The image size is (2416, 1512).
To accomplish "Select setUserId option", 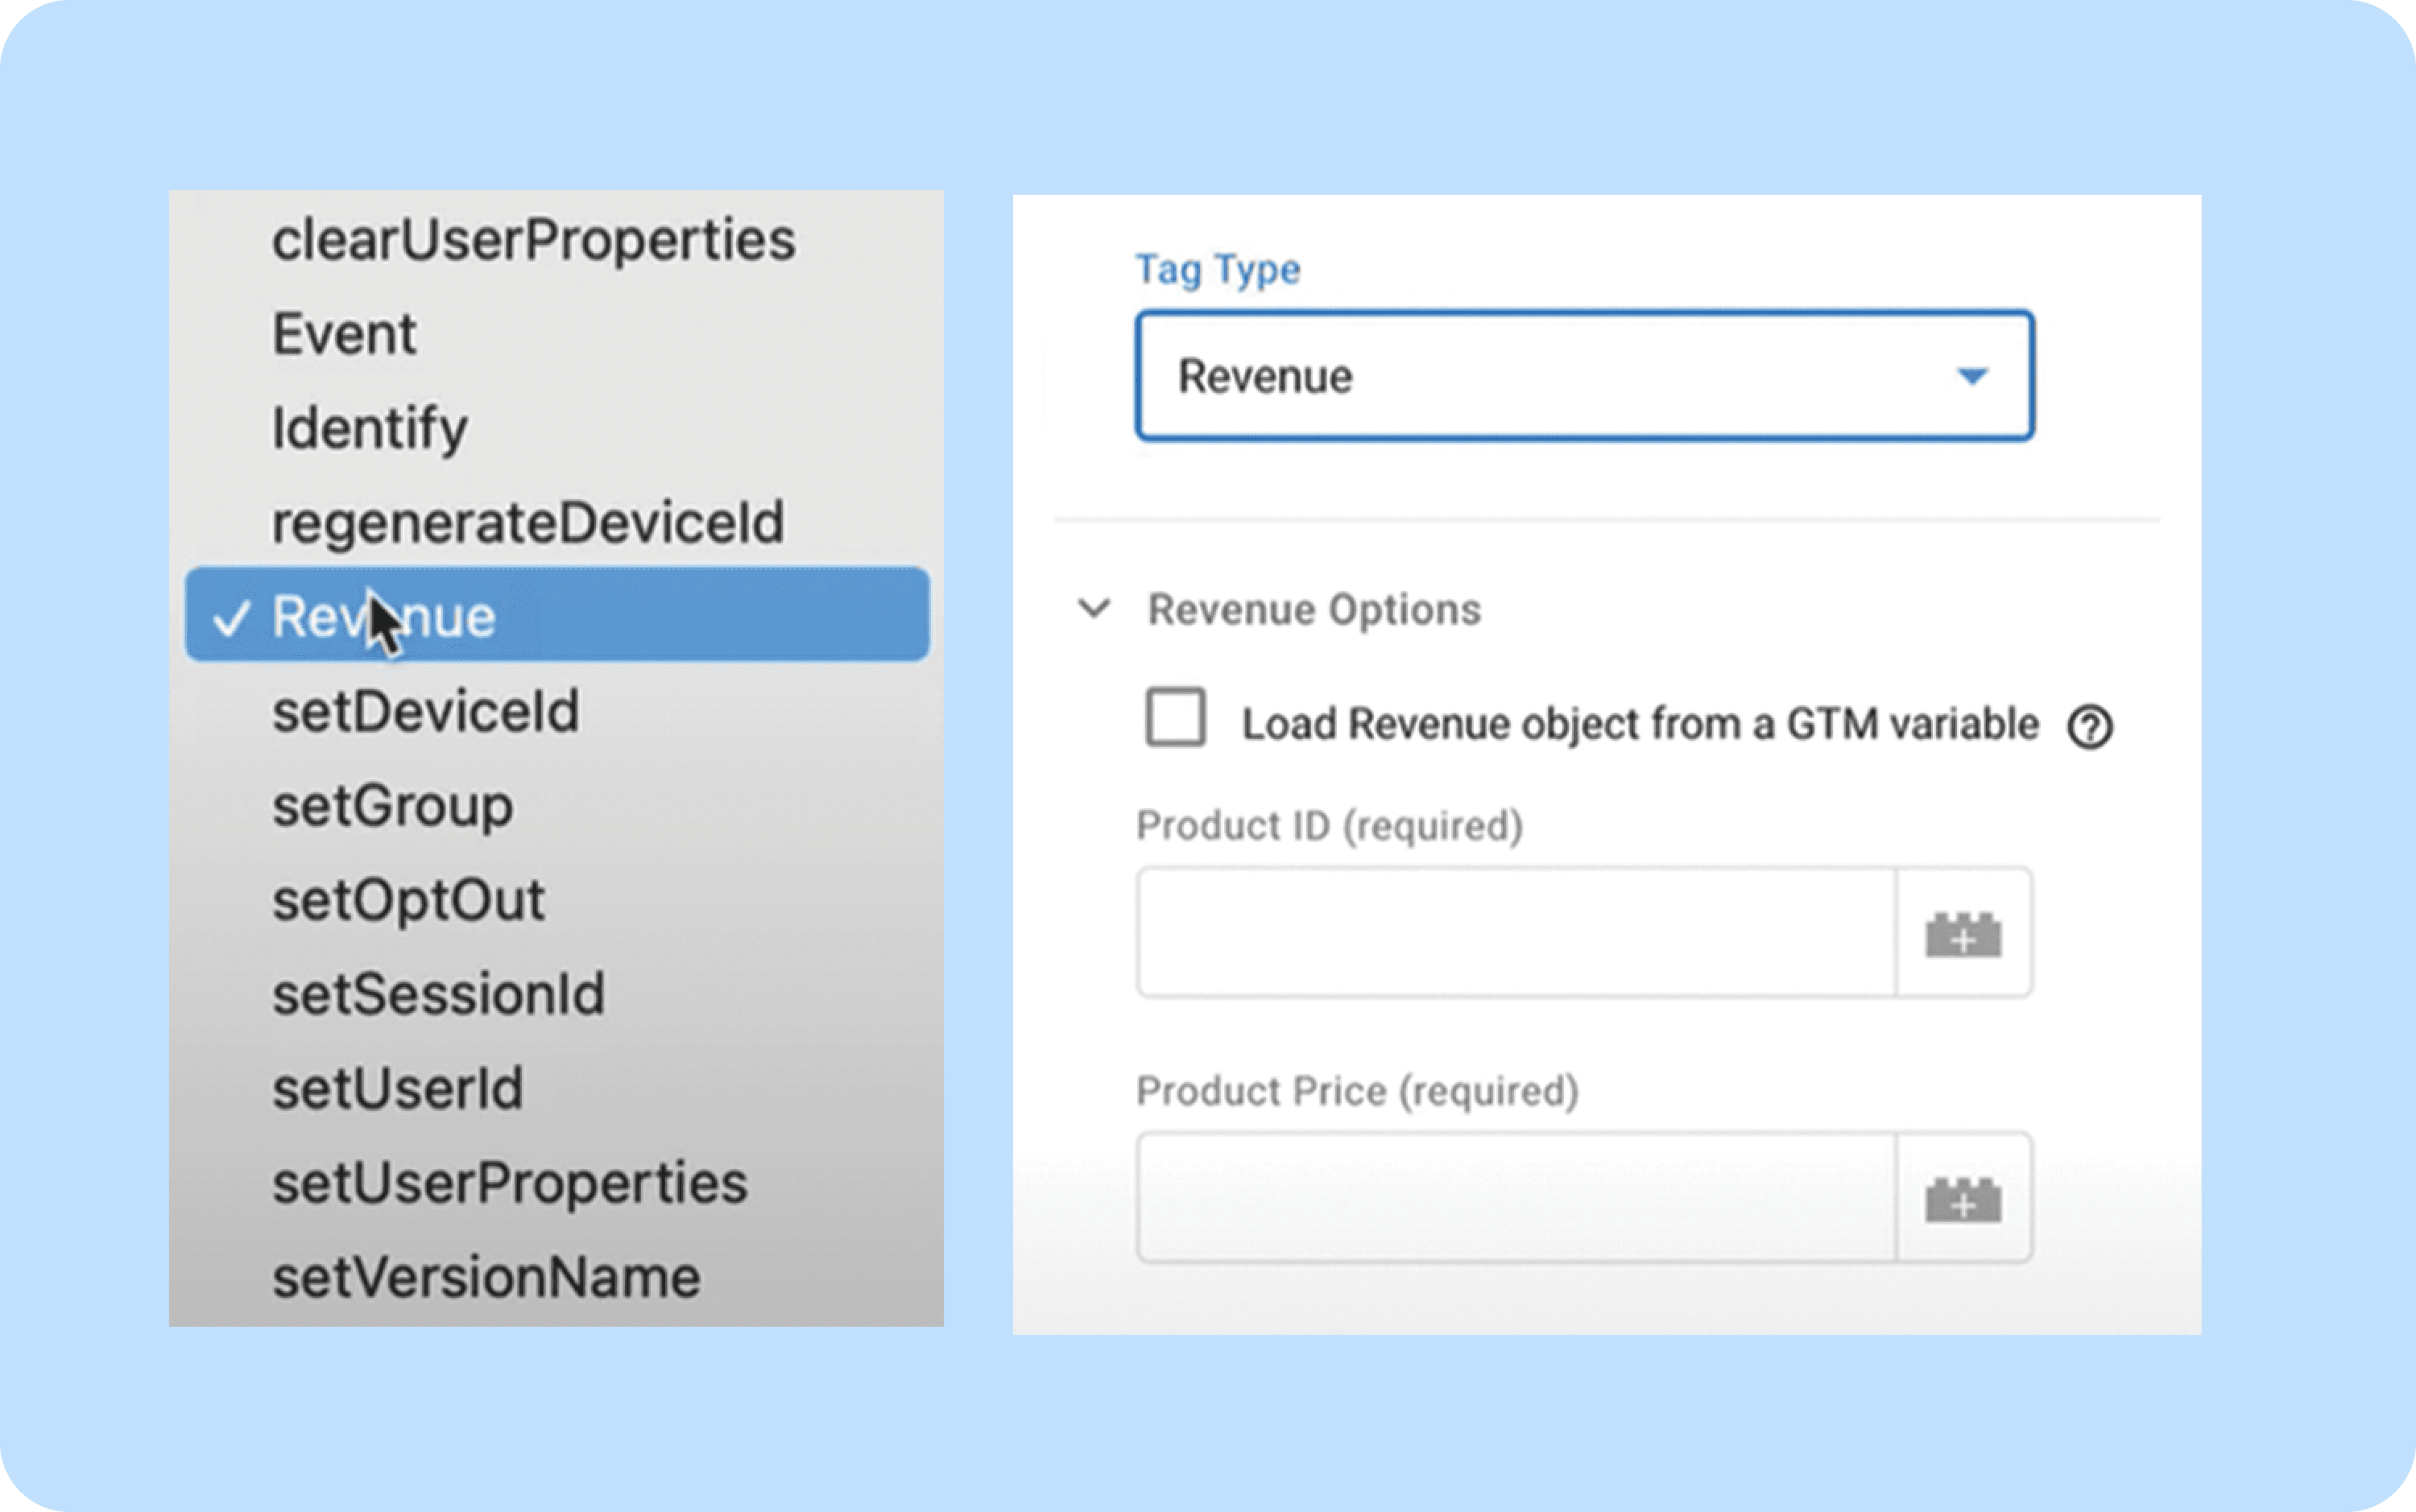I will click(x=397, y=1088).
